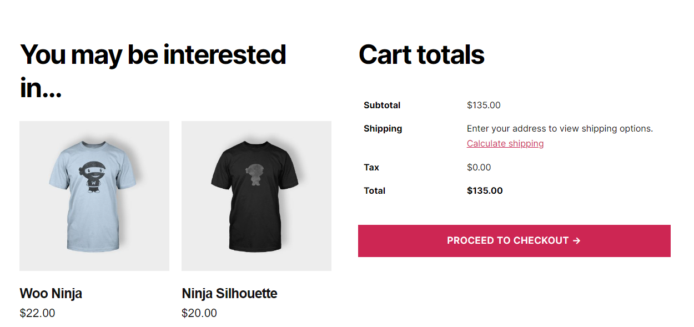Select the Tax row label
This screenshot has height=327, width=694.
(371, 168)
